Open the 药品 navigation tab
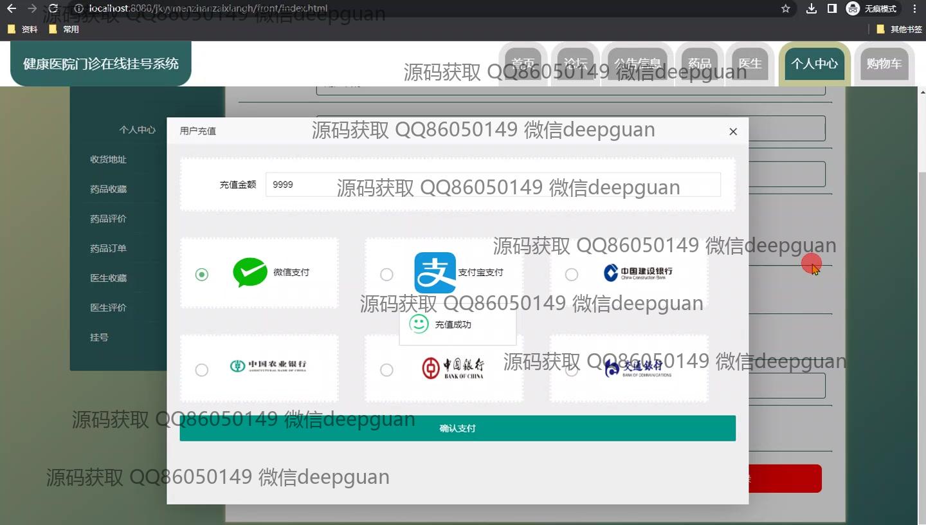Screen dimensions: 926x525 (x=700, y=64)
